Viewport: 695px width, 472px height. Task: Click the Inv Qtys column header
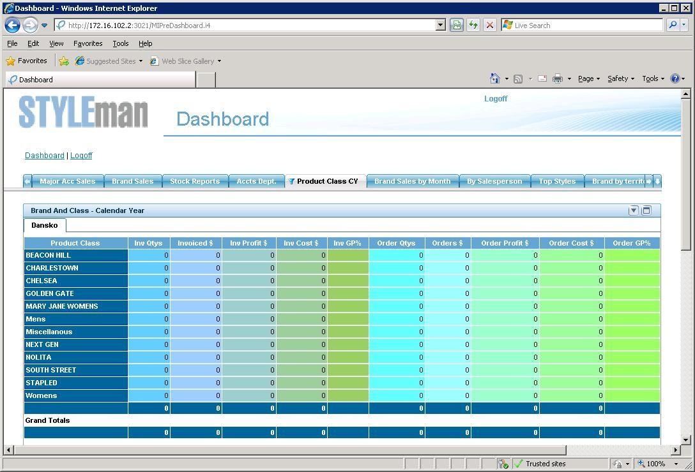point(148,243)
